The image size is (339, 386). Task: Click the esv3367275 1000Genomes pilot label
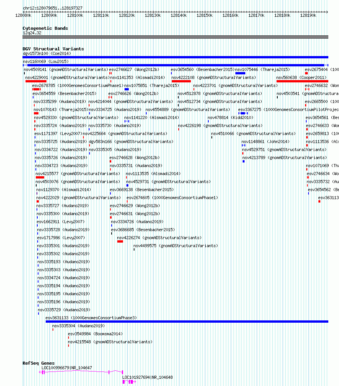[288, 109]
